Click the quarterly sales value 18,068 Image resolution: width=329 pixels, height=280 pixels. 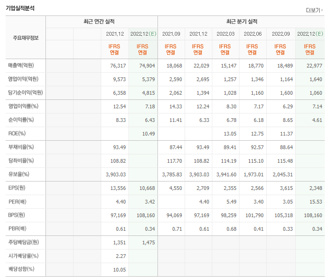click(174, 66)
